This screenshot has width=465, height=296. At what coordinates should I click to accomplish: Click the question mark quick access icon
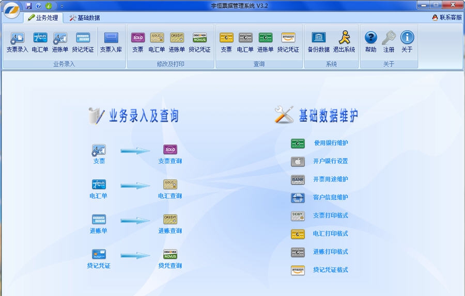(x=39, y=6)
